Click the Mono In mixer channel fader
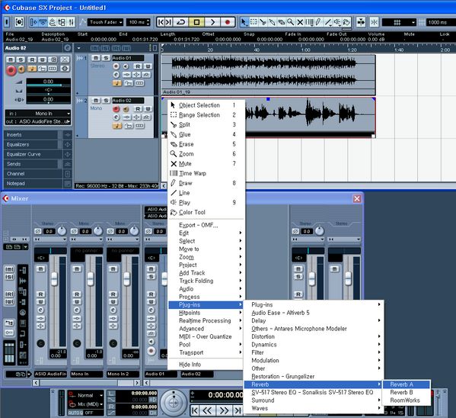 91,279
